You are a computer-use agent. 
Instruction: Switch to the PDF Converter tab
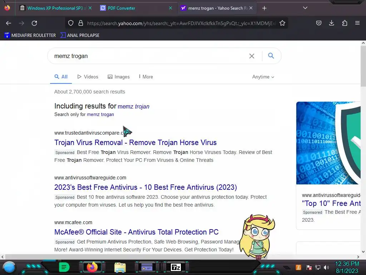[x=136, y=8]
